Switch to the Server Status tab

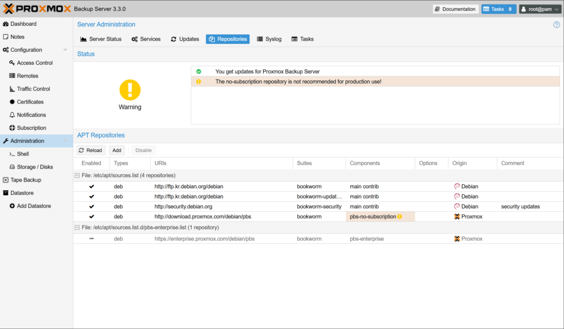(101, 39)
